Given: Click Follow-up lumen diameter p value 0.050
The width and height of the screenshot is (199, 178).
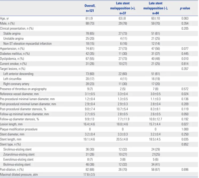Looking at the screenshot, I should 185,114.
